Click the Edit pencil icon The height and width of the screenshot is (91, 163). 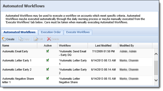(36, 39)
